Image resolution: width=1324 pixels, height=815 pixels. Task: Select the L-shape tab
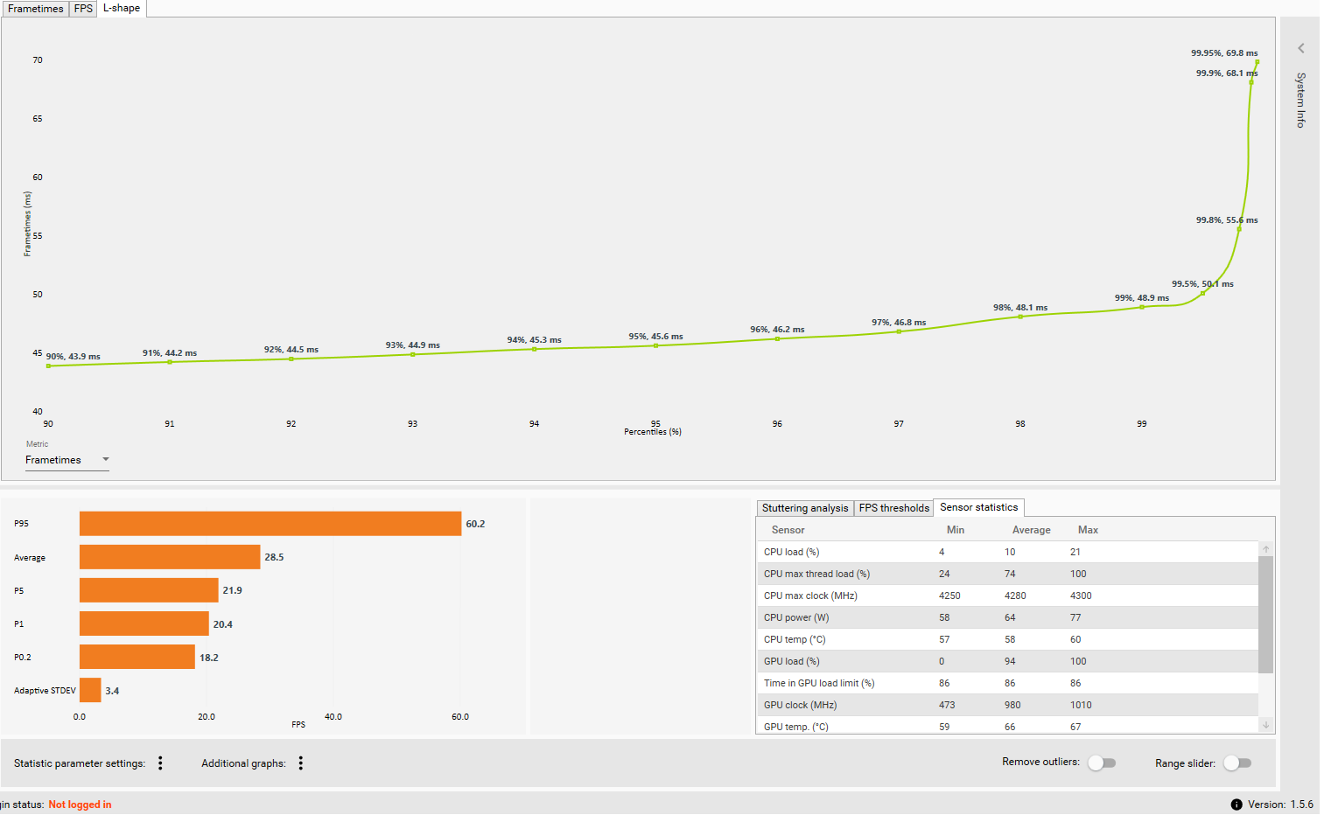pos(122,8)
